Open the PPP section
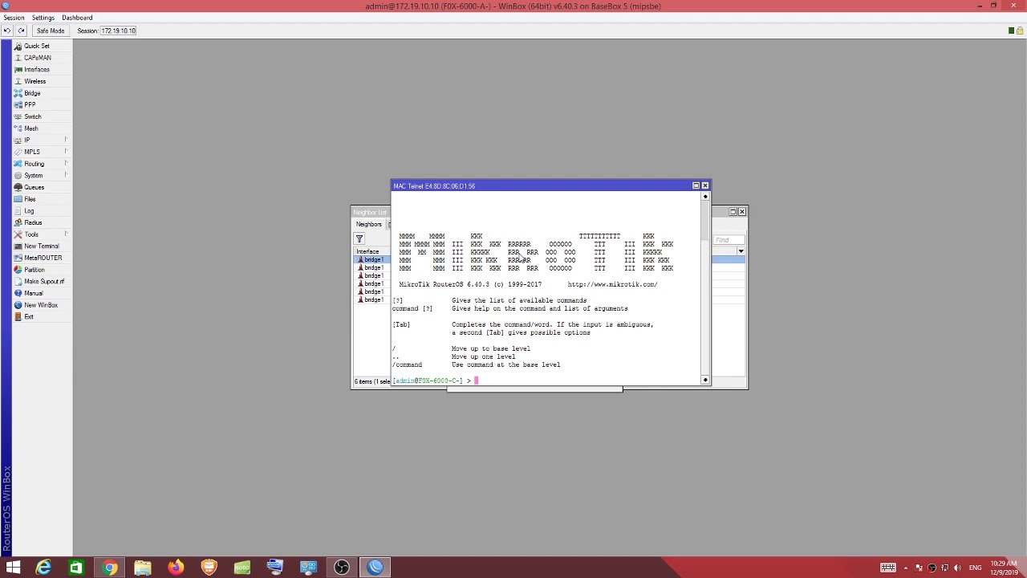The width and height of the screenshot is (1027, 578). (x=30, y=104)
